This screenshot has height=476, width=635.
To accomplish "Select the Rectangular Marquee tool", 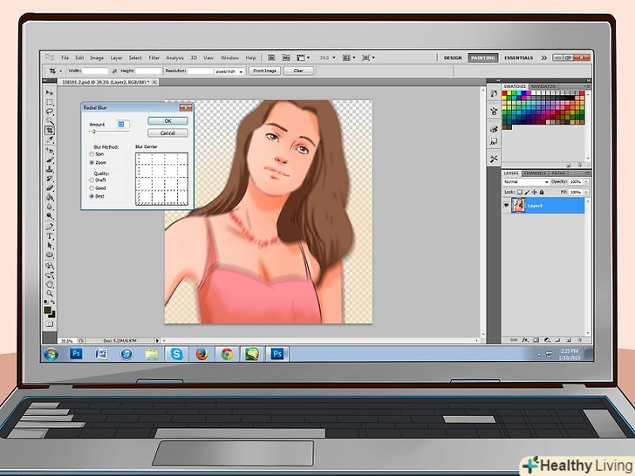I will (50, 102).
